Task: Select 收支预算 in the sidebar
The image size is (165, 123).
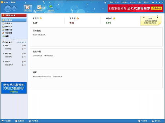Action: [9, 33]
